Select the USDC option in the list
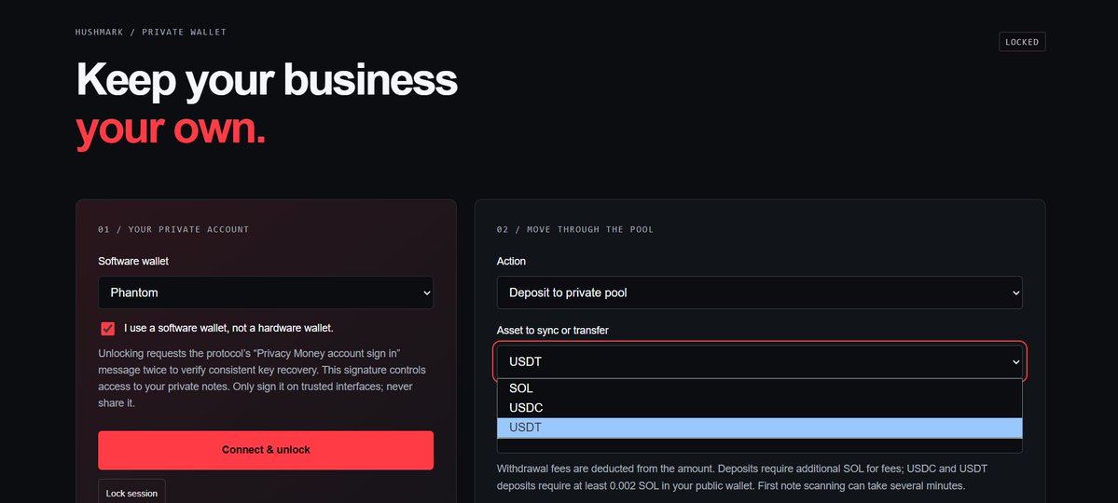The height and width of the screenshot is (503, 1118). (759, 408)
